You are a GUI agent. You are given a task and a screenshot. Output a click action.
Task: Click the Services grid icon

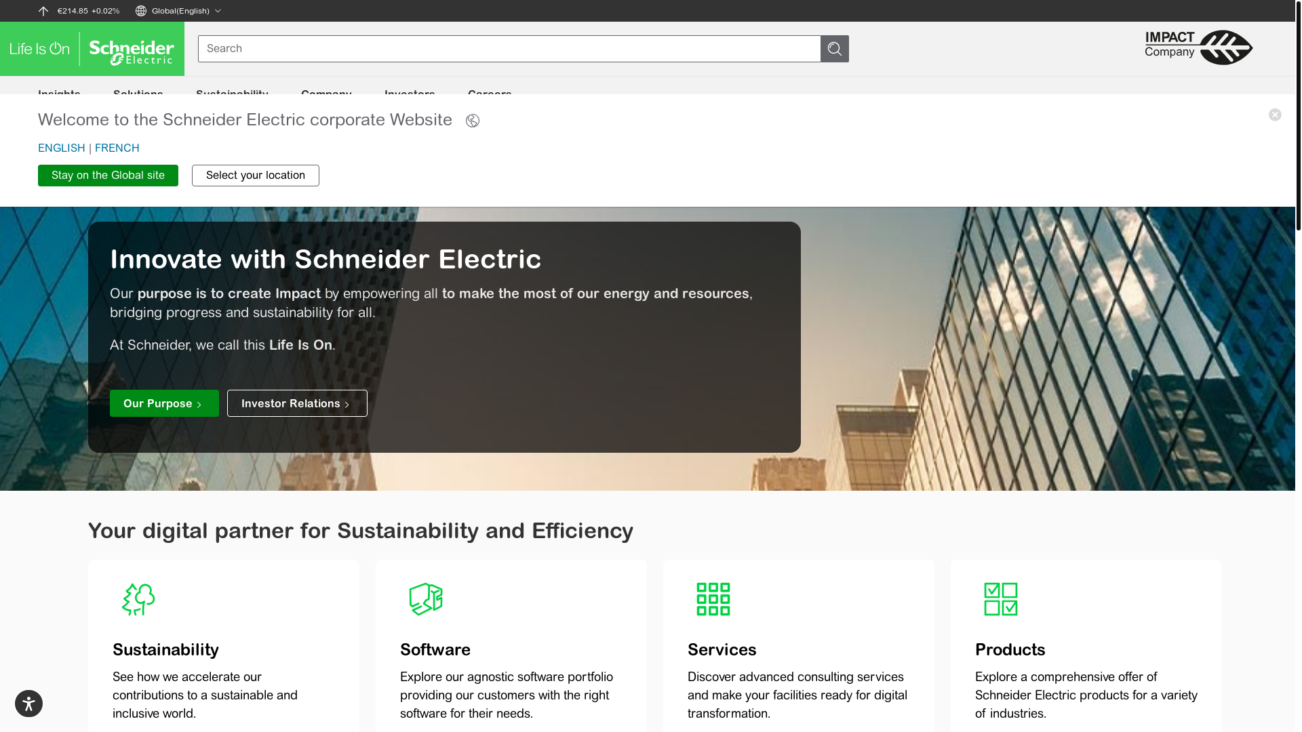coord(713,599)
